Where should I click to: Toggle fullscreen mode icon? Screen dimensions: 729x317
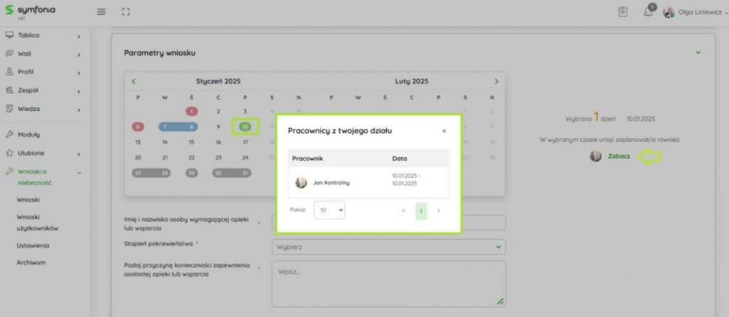click(126, 12)
